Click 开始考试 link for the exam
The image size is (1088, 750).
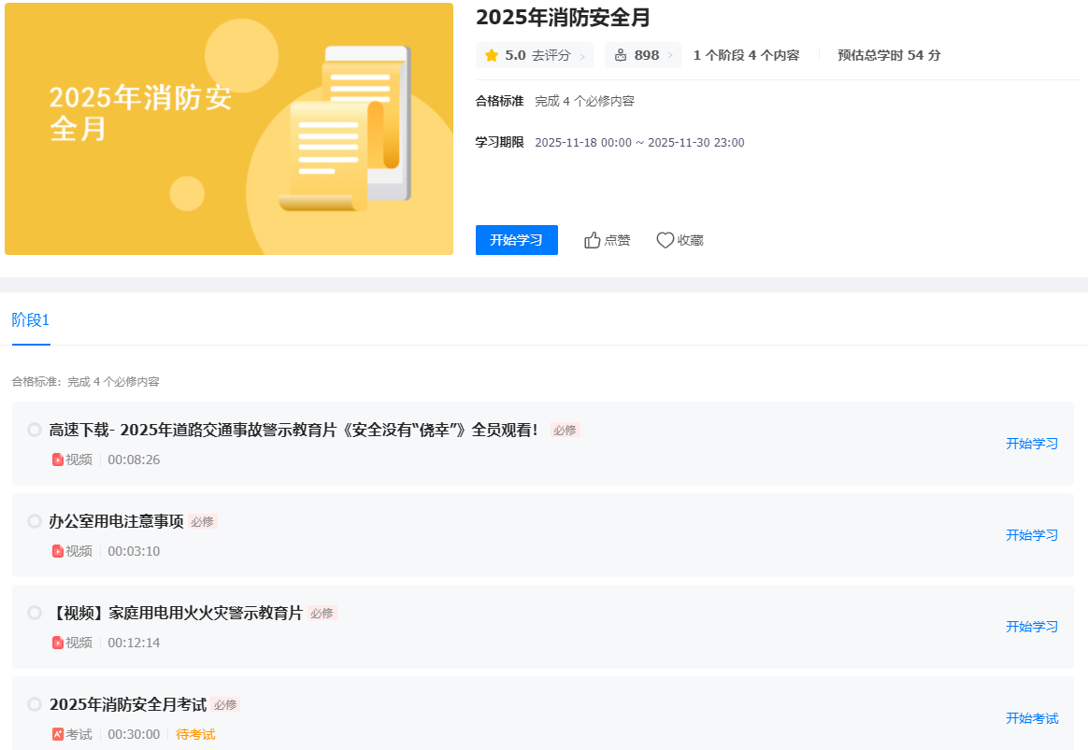coord(1032,718)
